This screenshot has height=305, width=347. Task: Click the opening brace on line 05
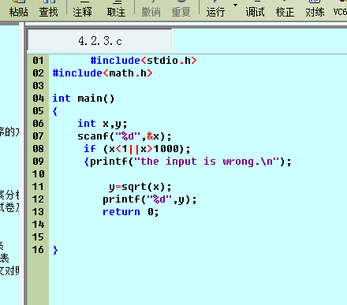[55, 111]
